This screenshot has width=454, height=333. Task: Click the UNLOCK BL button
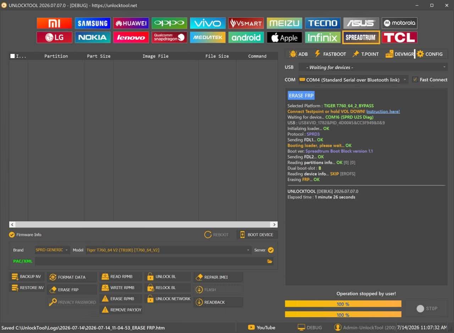click(167, 277)
